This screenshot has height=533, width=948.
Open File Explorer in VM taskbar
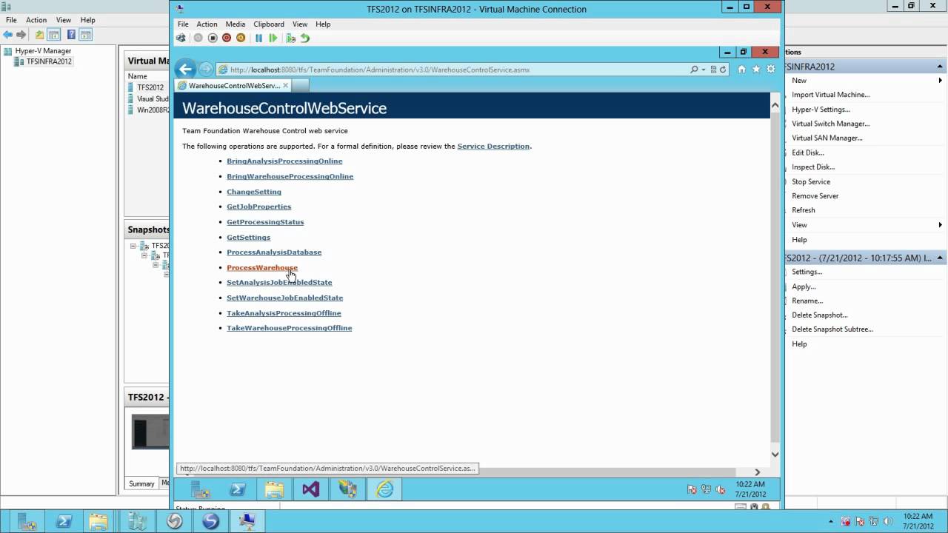[x=274, y=489]
